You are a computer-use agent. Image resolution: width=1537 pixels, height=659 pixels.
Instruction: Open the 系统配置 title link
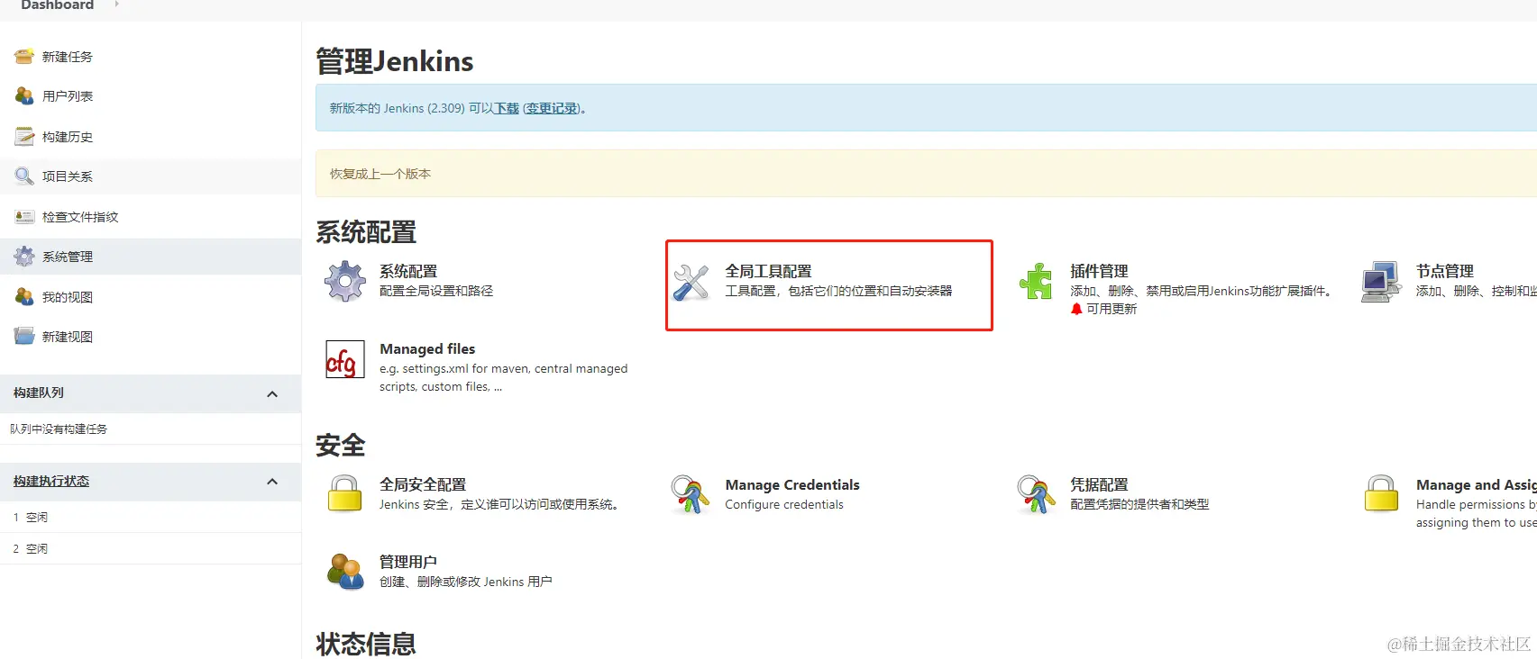pyautogui.click(x=408, y=271)
